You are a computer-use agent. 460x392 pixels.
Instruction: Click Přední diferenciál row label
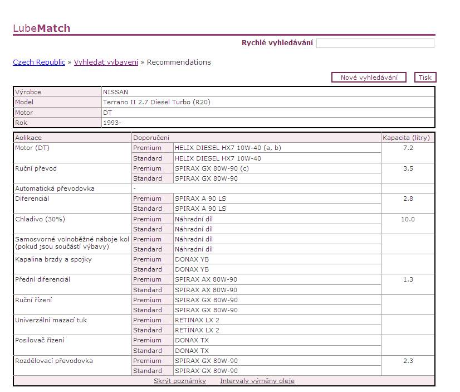coord(42,279)
